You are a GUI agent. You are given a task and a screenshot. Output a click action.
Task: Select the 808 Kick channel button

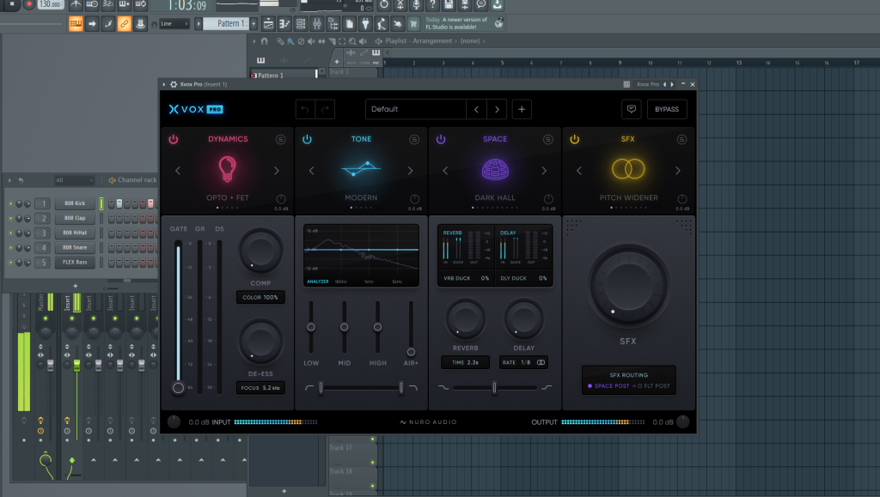pyautogui.click(x=75, y=203)
